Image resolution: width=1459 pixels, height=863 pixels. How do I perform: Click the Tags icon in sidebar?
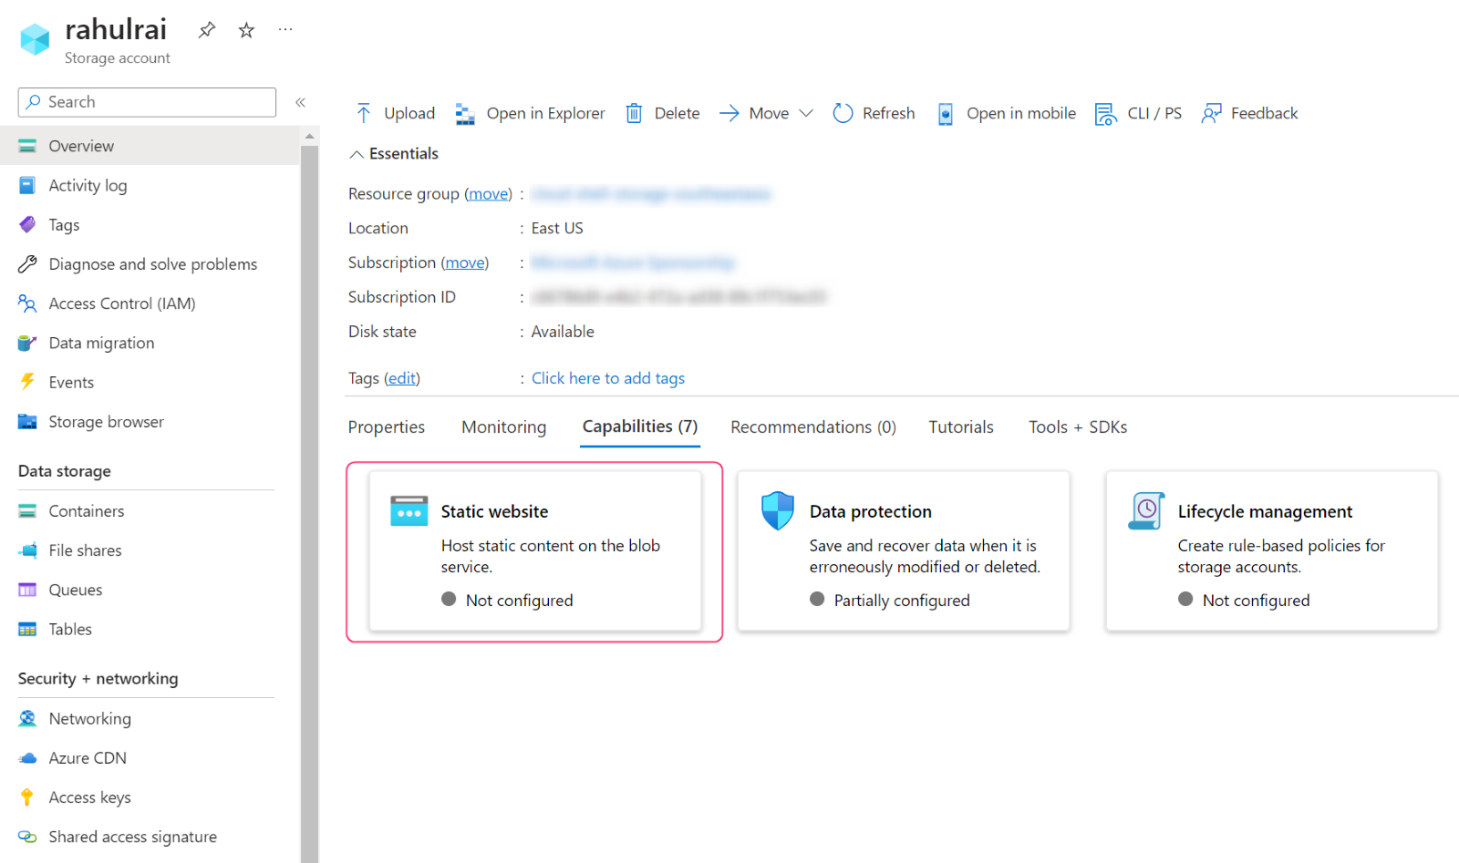click(27, 224)
